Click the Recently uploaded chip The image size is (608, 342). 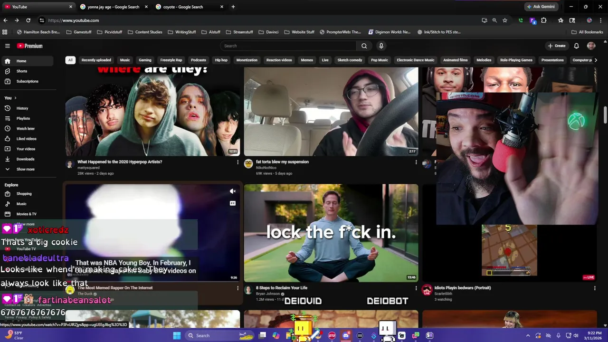coord(96,60)
